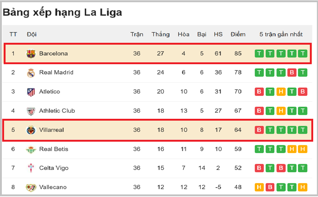Click the Athletic Club crest

coord(31,111)
